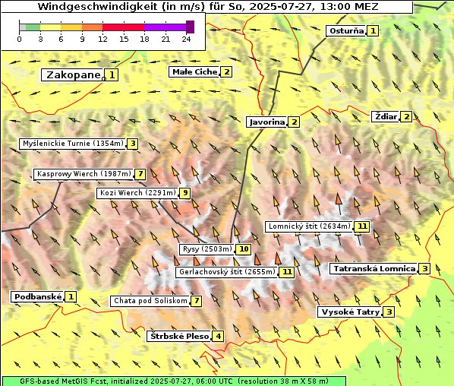Open the Tatranská Lomnica label
The height and width of the screenshot is (386, 454).
click(x=374, y=269)
